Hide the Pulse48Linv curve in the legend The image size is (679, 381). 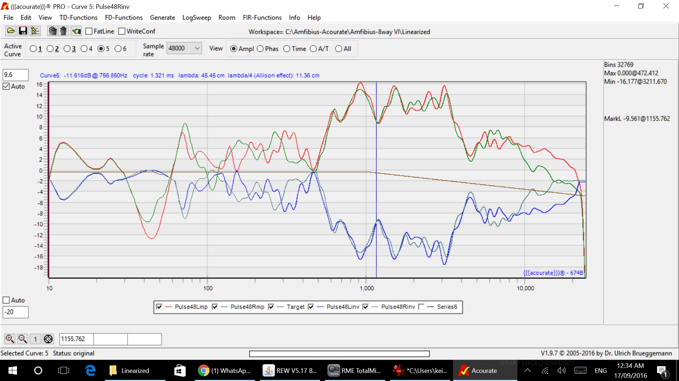[x=311, y=307]
